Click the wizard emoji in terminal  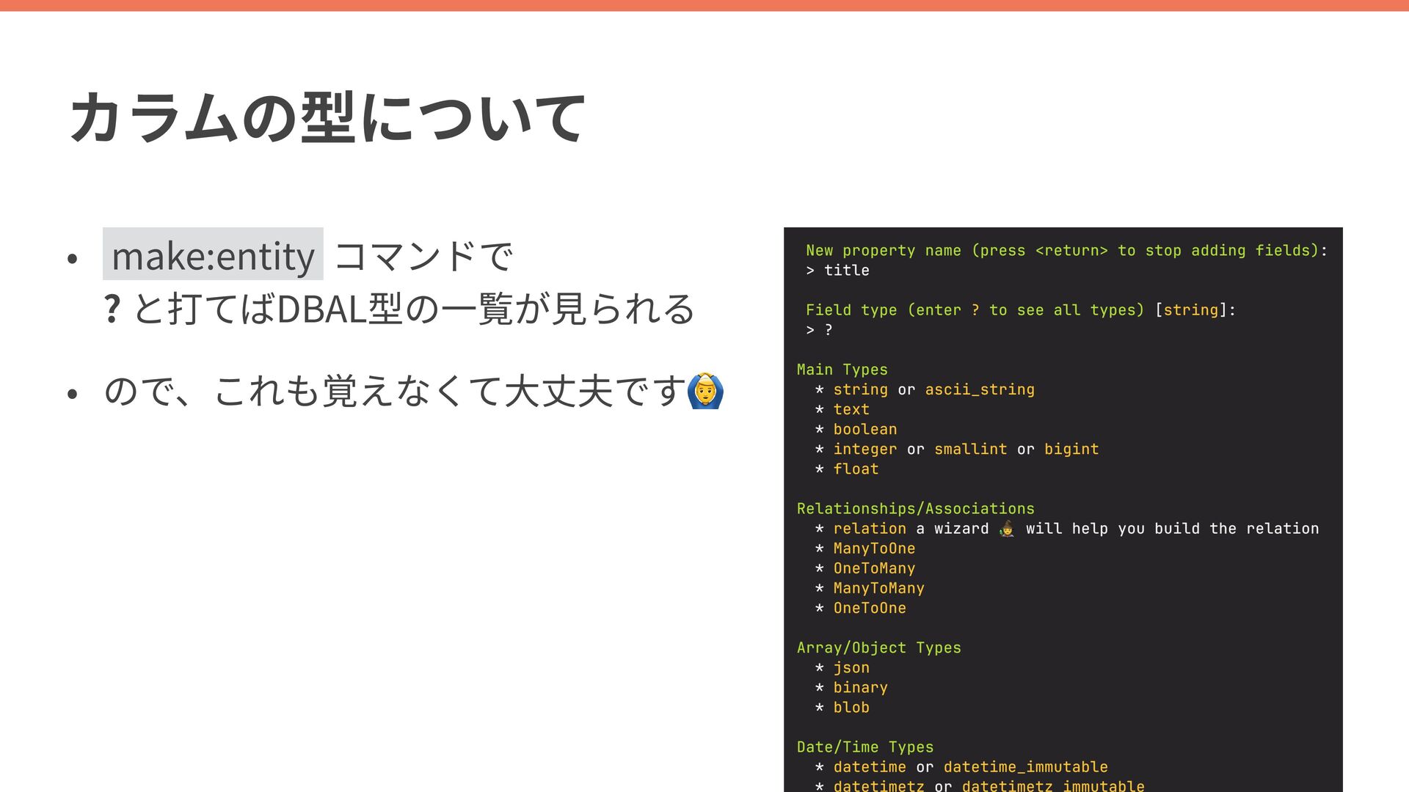(1007, 529)
